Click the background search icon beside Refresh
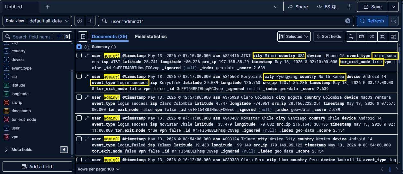Screen dimensions: 403x174 (393, 21)
